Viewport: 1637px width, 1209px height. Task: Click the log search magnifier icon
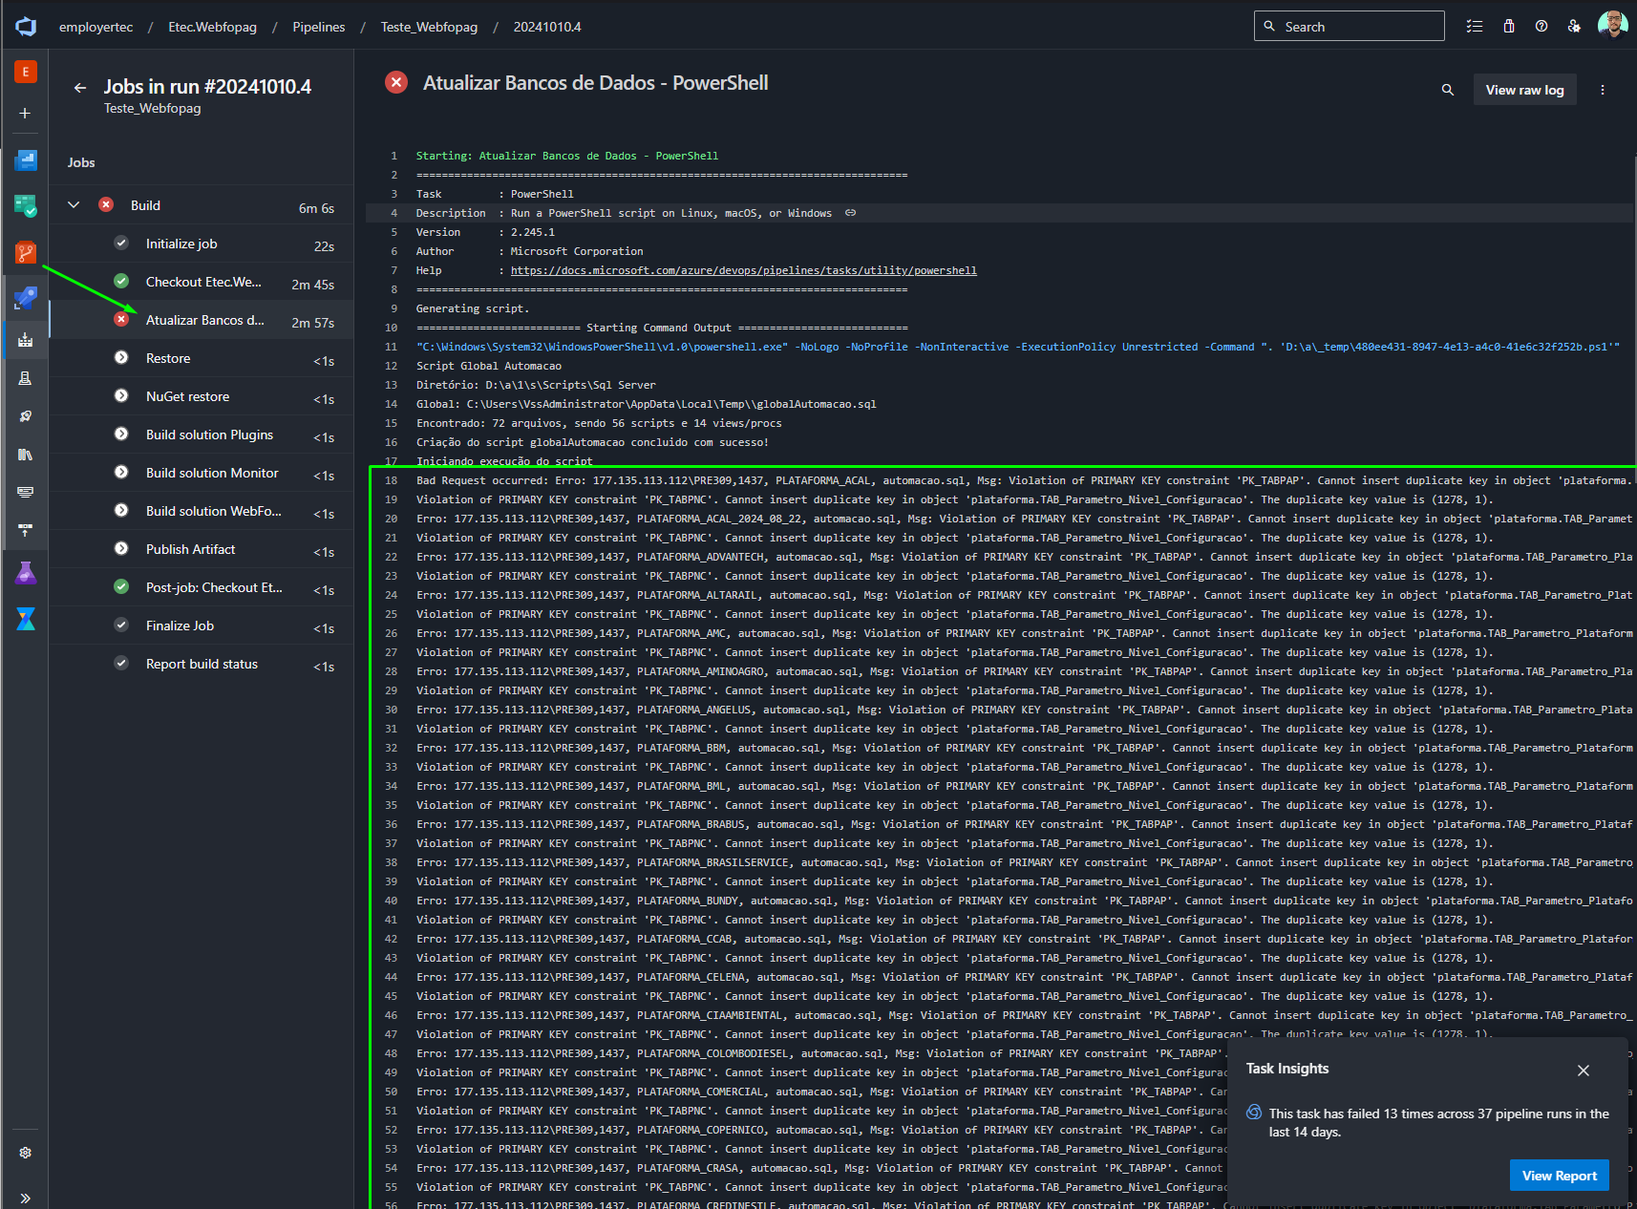1448,90
